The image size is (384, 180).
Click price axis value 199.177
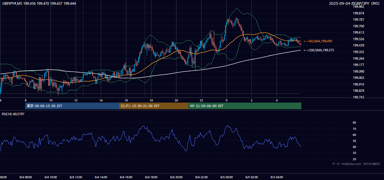[358, 65]
